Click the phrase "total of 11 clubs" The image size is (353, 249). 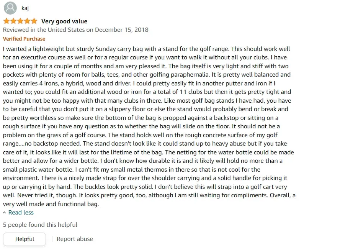[x=181, y=92]
